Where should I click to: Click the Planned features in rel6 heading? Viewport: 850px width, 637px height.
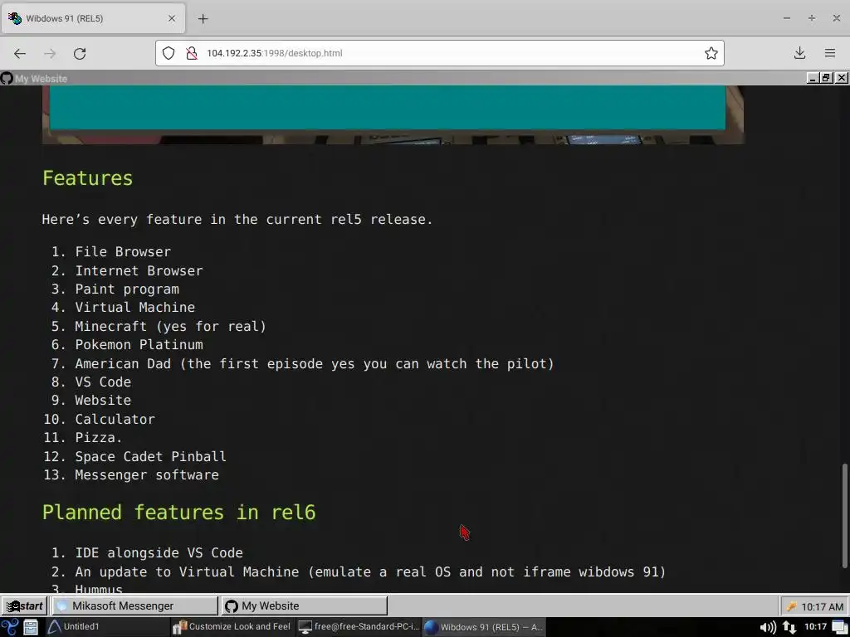click(179, 513)
